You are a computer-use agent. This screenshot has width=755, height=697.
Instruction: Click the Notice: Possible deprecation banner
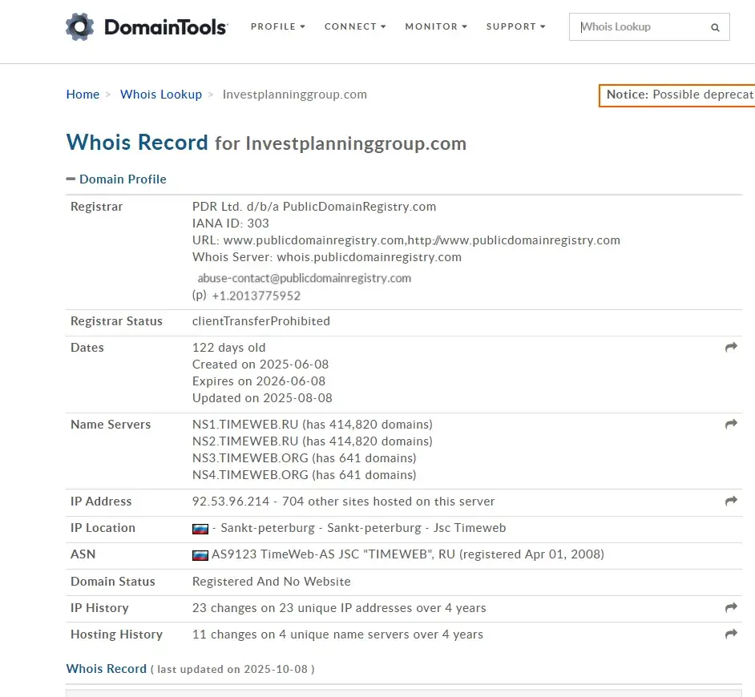pyautogui.click(x=676, y=95)
